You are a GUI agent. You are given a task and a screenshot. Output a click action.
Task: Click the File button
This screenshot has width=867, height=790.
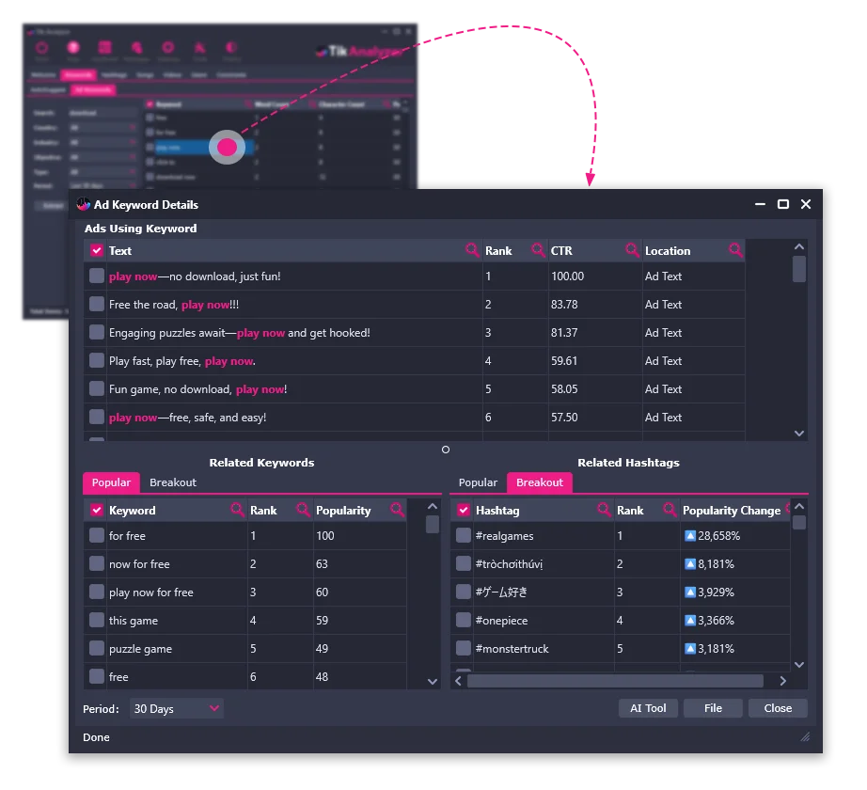(713, 708)
